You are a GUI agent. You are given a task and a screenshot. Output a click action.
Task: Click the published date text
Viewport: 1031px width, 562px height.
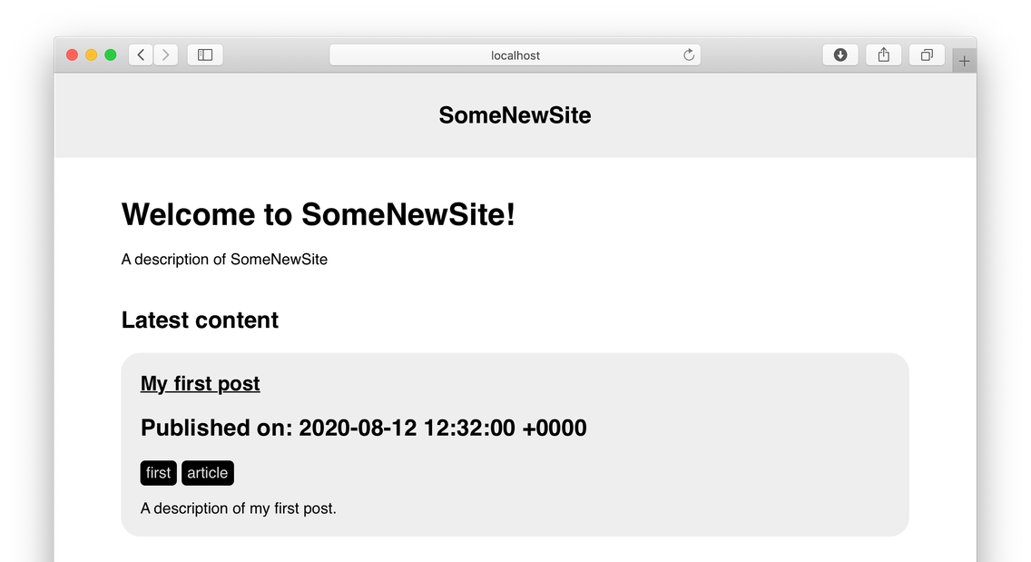(x=364, y=428)
